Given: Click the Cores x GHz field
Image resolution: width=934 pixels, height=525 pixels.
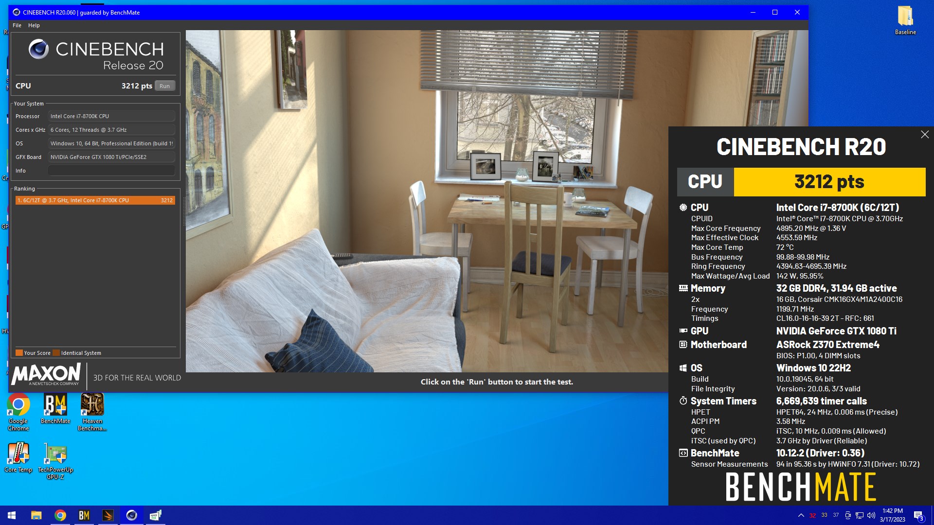Looking at the screenshot, I should (x=111, y=130).
